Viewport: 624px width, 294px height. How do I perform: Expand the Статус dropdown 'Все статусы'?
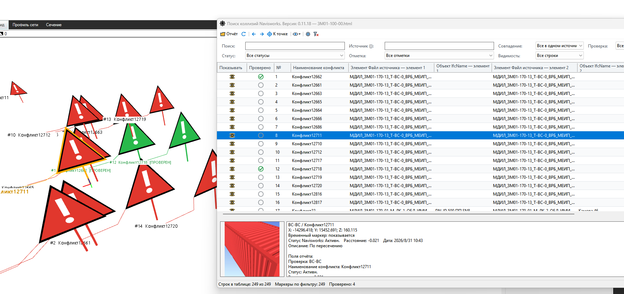(x=295, y=56)
